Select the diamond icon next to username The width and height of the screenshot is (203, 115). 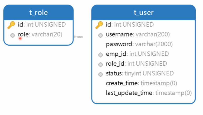[100, 35]
